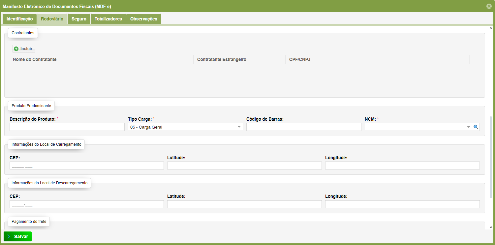Select the Observações tab
The image size is (495, 245).
pyautogui.click(x=143, y=19)
